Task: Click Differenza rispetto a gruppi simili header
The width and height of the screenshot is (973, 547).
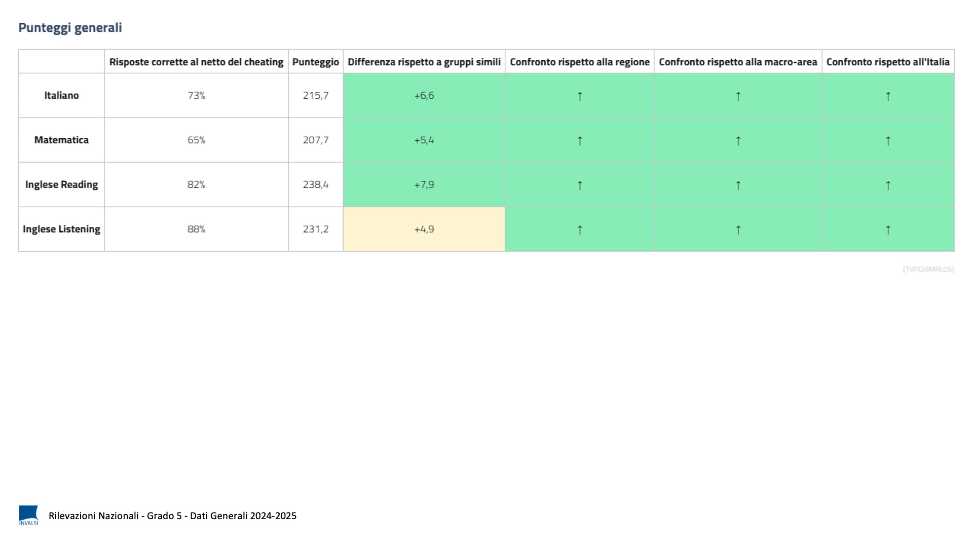Action: tap(424, 62)
